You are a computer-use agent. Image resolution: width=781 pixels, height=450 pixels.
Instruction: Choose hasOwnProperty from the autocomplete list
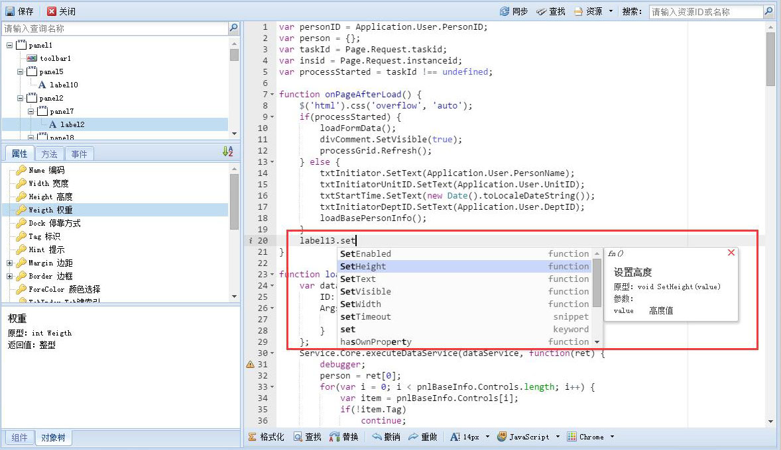coord(464,341)
